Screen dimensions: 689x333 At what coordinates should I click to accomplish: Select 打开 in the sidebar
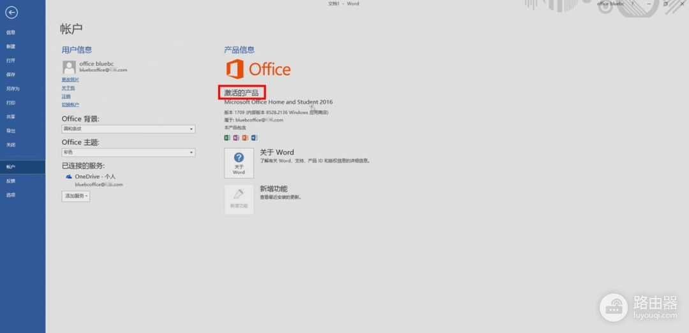pyautogui.click(x=11, y=60)
